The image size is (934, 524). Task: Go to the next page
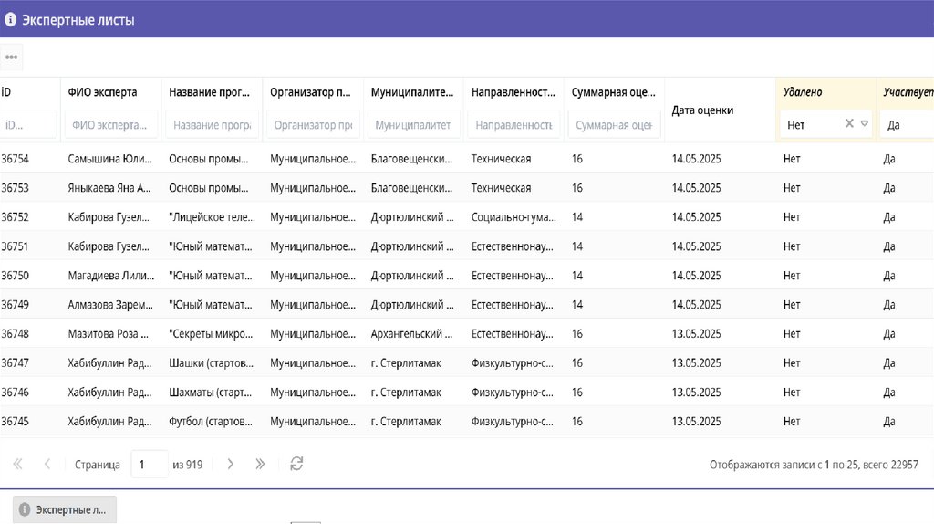231,464
